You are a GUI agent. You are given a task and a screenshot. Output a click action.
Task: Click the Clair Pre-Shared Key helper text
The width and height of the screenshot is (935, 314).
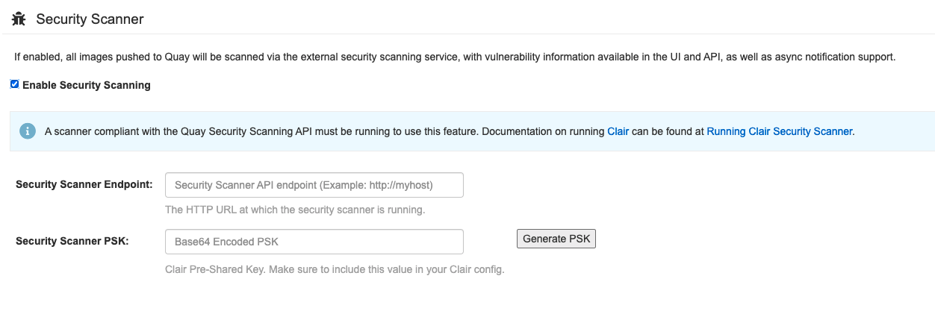pos(335,269)
